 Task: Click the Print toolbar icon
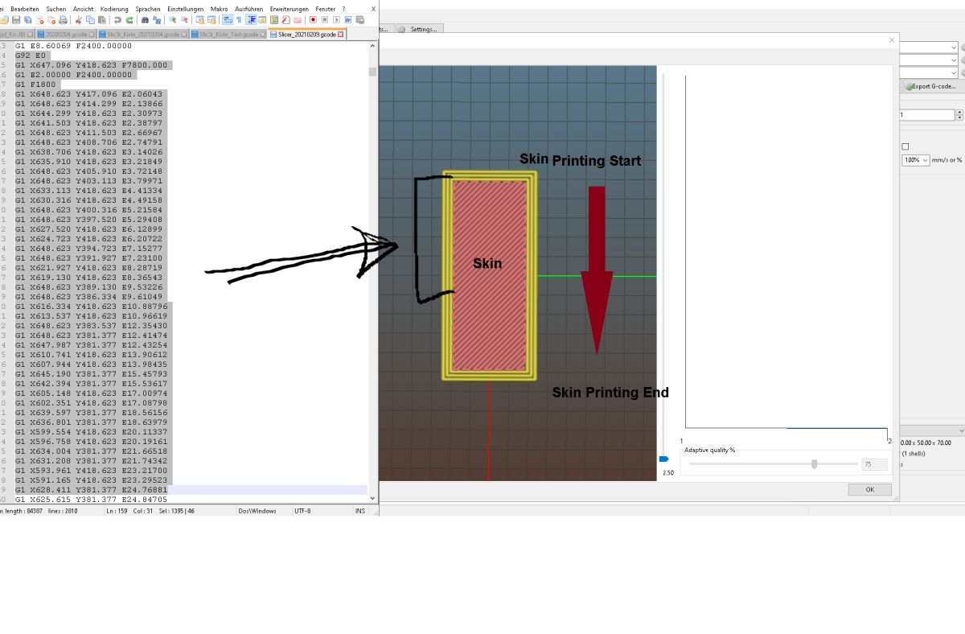click(x=63, y=19)
